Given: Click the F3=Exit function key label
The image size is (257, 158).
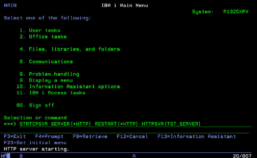Looking at the screenshot, I should [15, 136].
